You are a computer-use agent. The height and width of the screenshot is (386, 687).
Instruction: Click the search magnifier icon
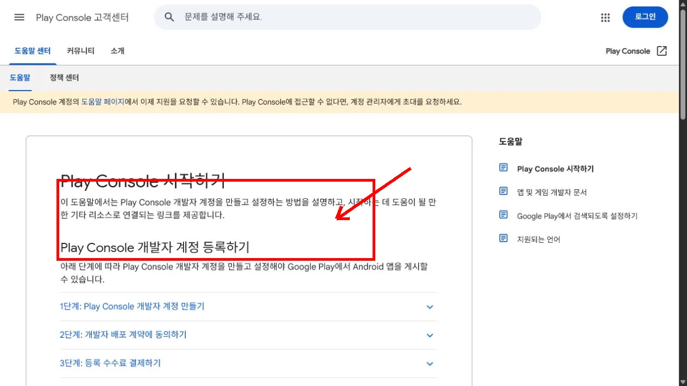click(x=169, y=17)
